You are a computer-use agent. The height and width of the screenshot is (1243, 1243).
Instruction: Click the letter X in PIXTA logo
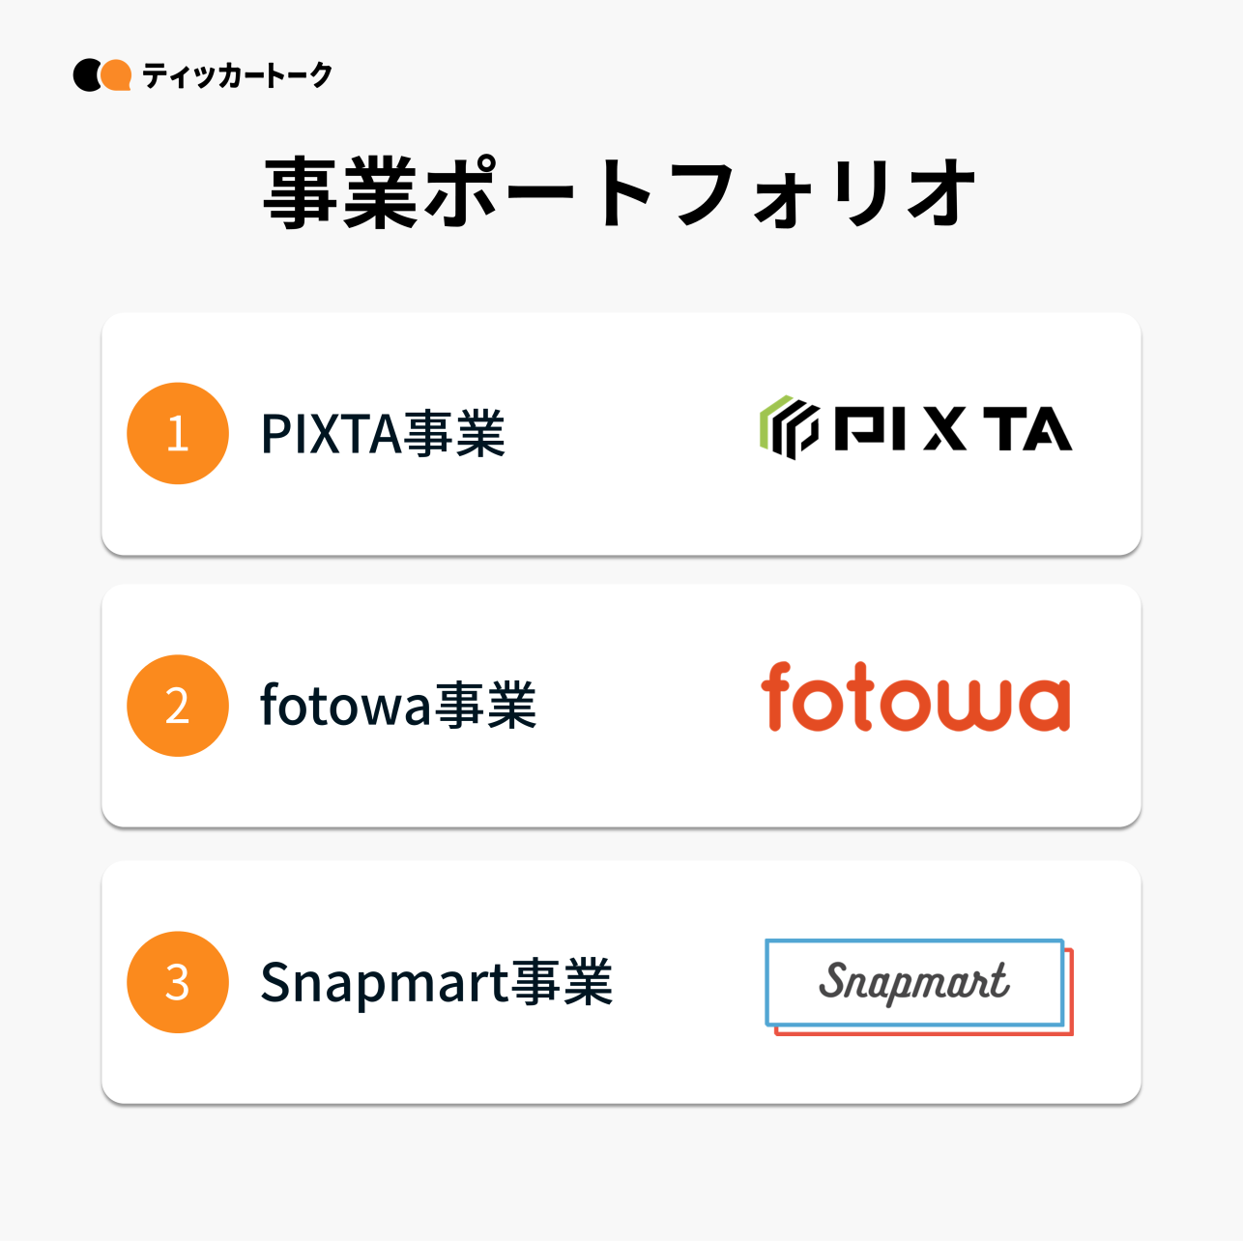click(x=944, y=429)
